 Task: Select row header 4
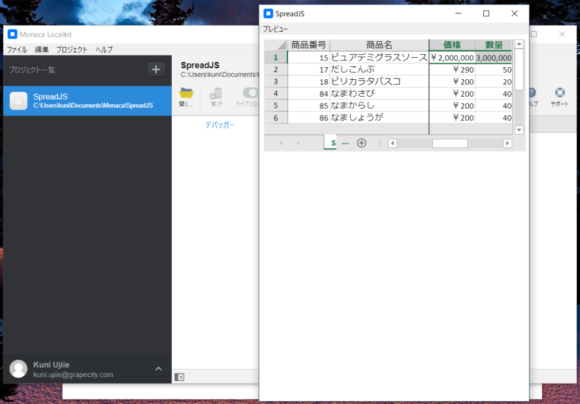pos(276,93)
